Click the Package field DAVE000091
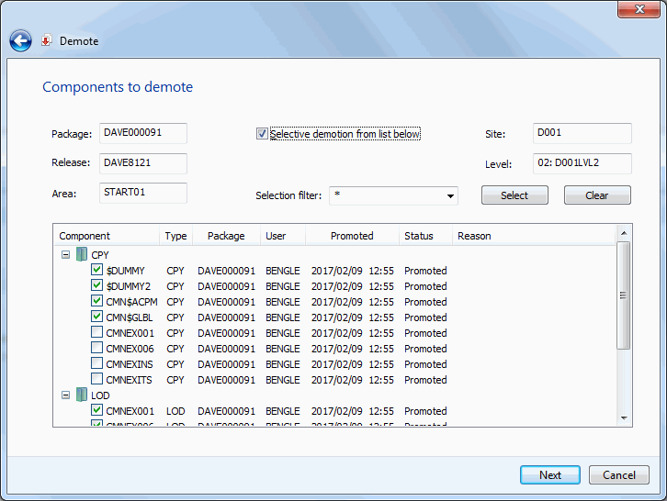The width and height of the screenshot is (667, 501). pyautogui.click(x=143, y=133)
